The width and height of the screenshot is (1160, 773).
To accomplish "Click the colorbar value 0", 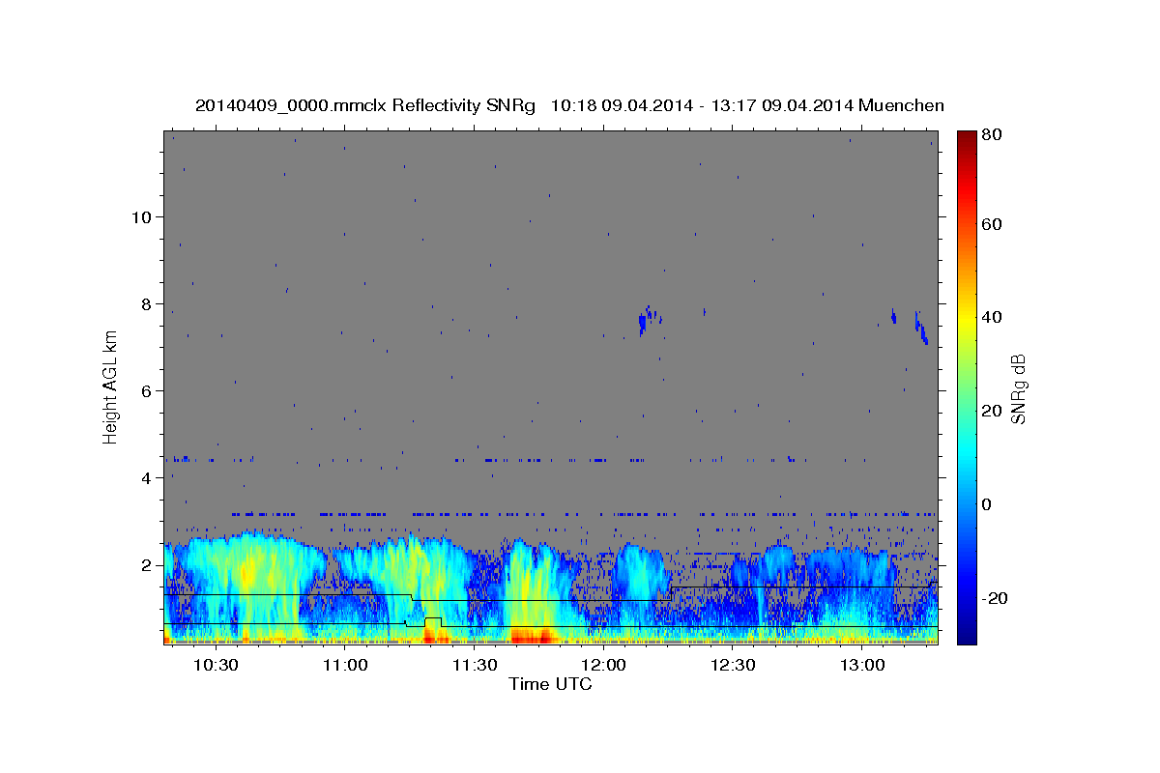I will [x=987, y=504].
